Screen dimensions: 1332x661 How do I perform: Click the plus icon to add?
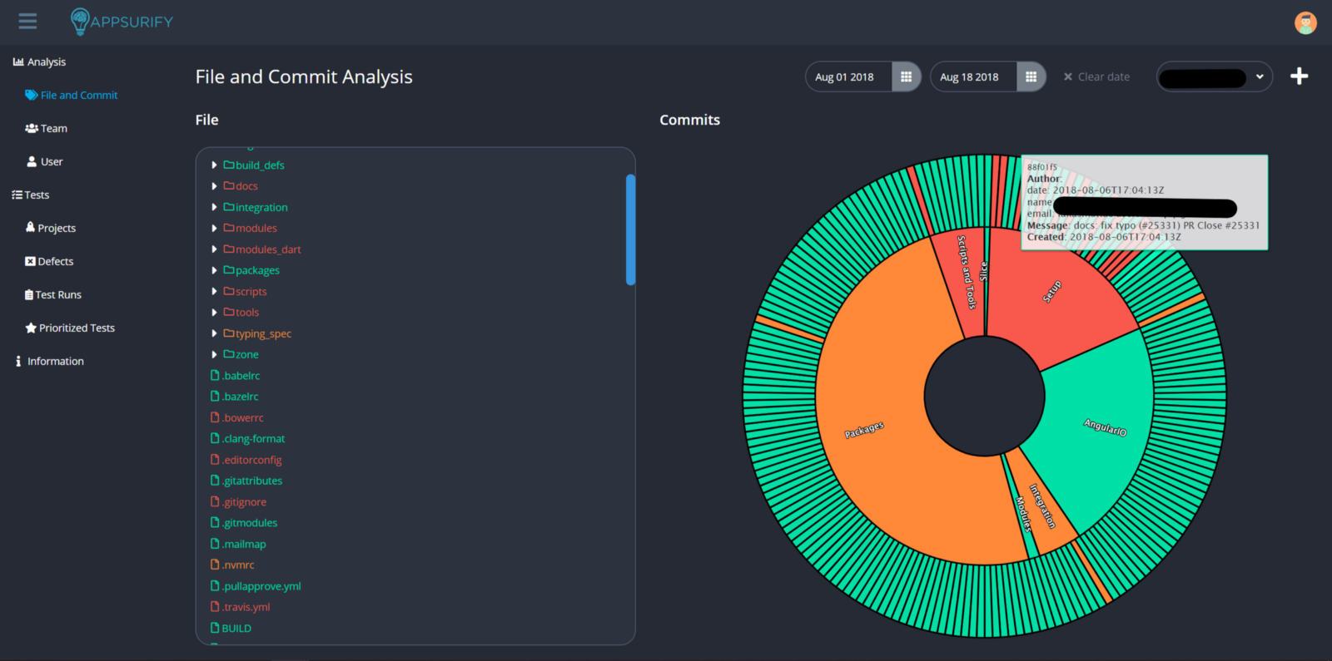[1299, 76]
